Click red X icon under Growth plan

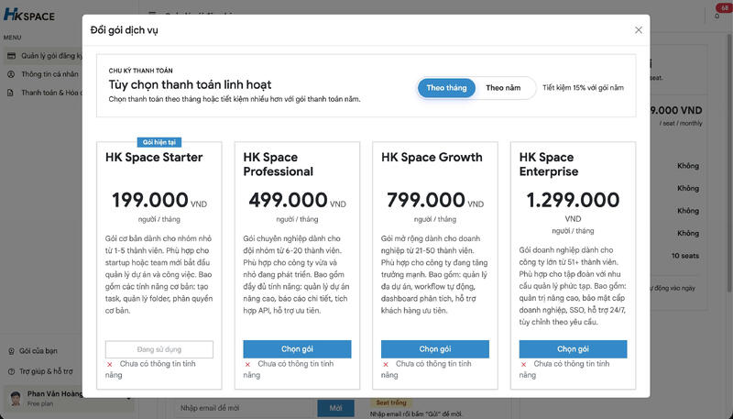click(385, 364)
